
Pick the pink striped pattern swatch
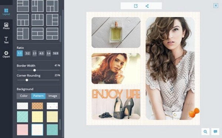(x=22, y=130)
